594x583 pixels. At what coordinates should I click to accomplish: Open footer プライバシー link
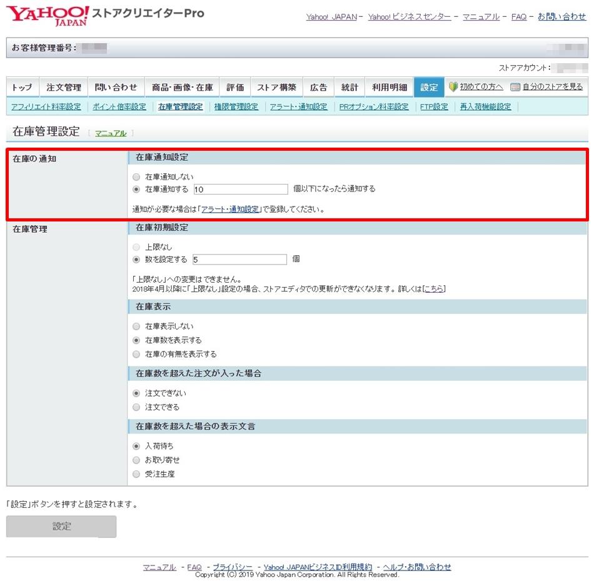[233, 567]
